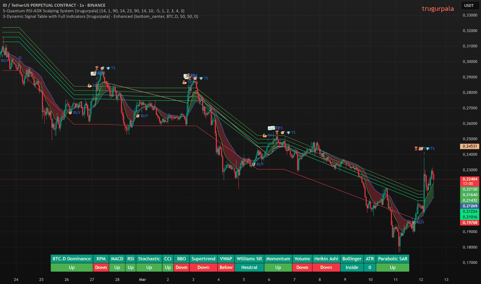Screen dimensions: 481x284
Task: Click the Bollinger table header
Action: (x=352, y=259)
